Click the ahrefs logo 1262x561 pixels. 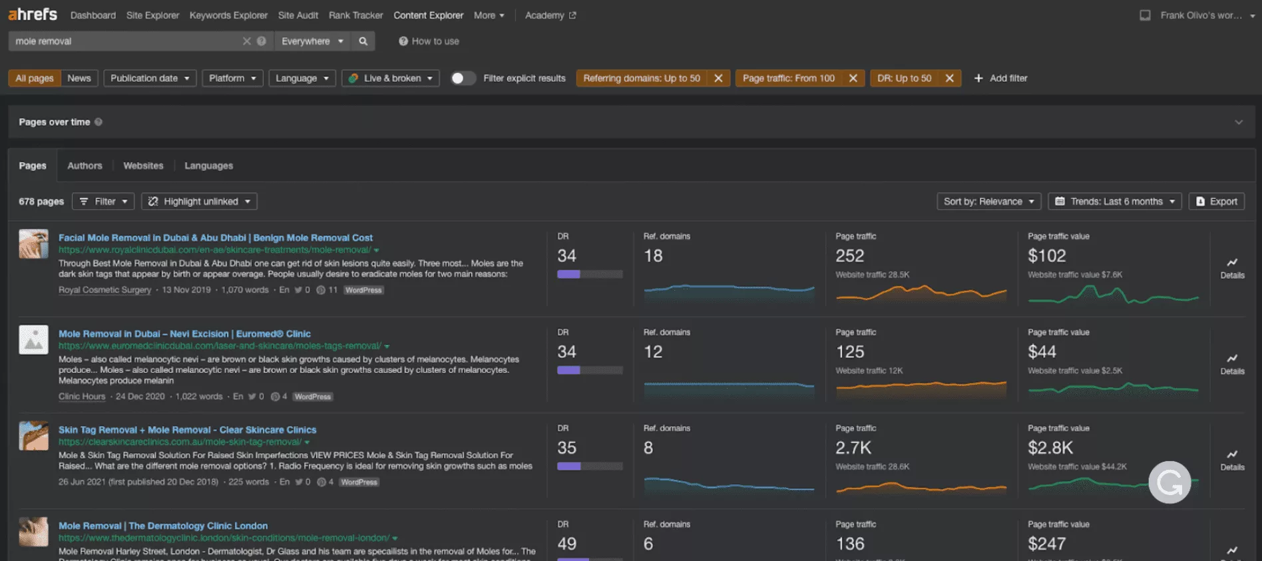pyautogui.click(x=33, y=15)
